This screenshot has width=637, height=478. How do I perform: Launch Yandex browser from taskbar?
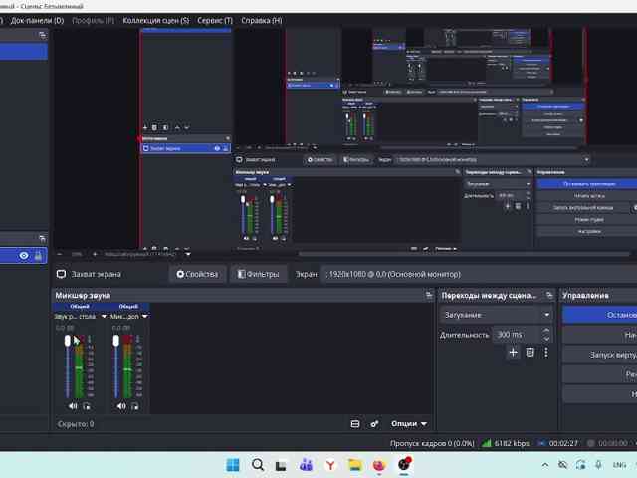pos(330,465)
